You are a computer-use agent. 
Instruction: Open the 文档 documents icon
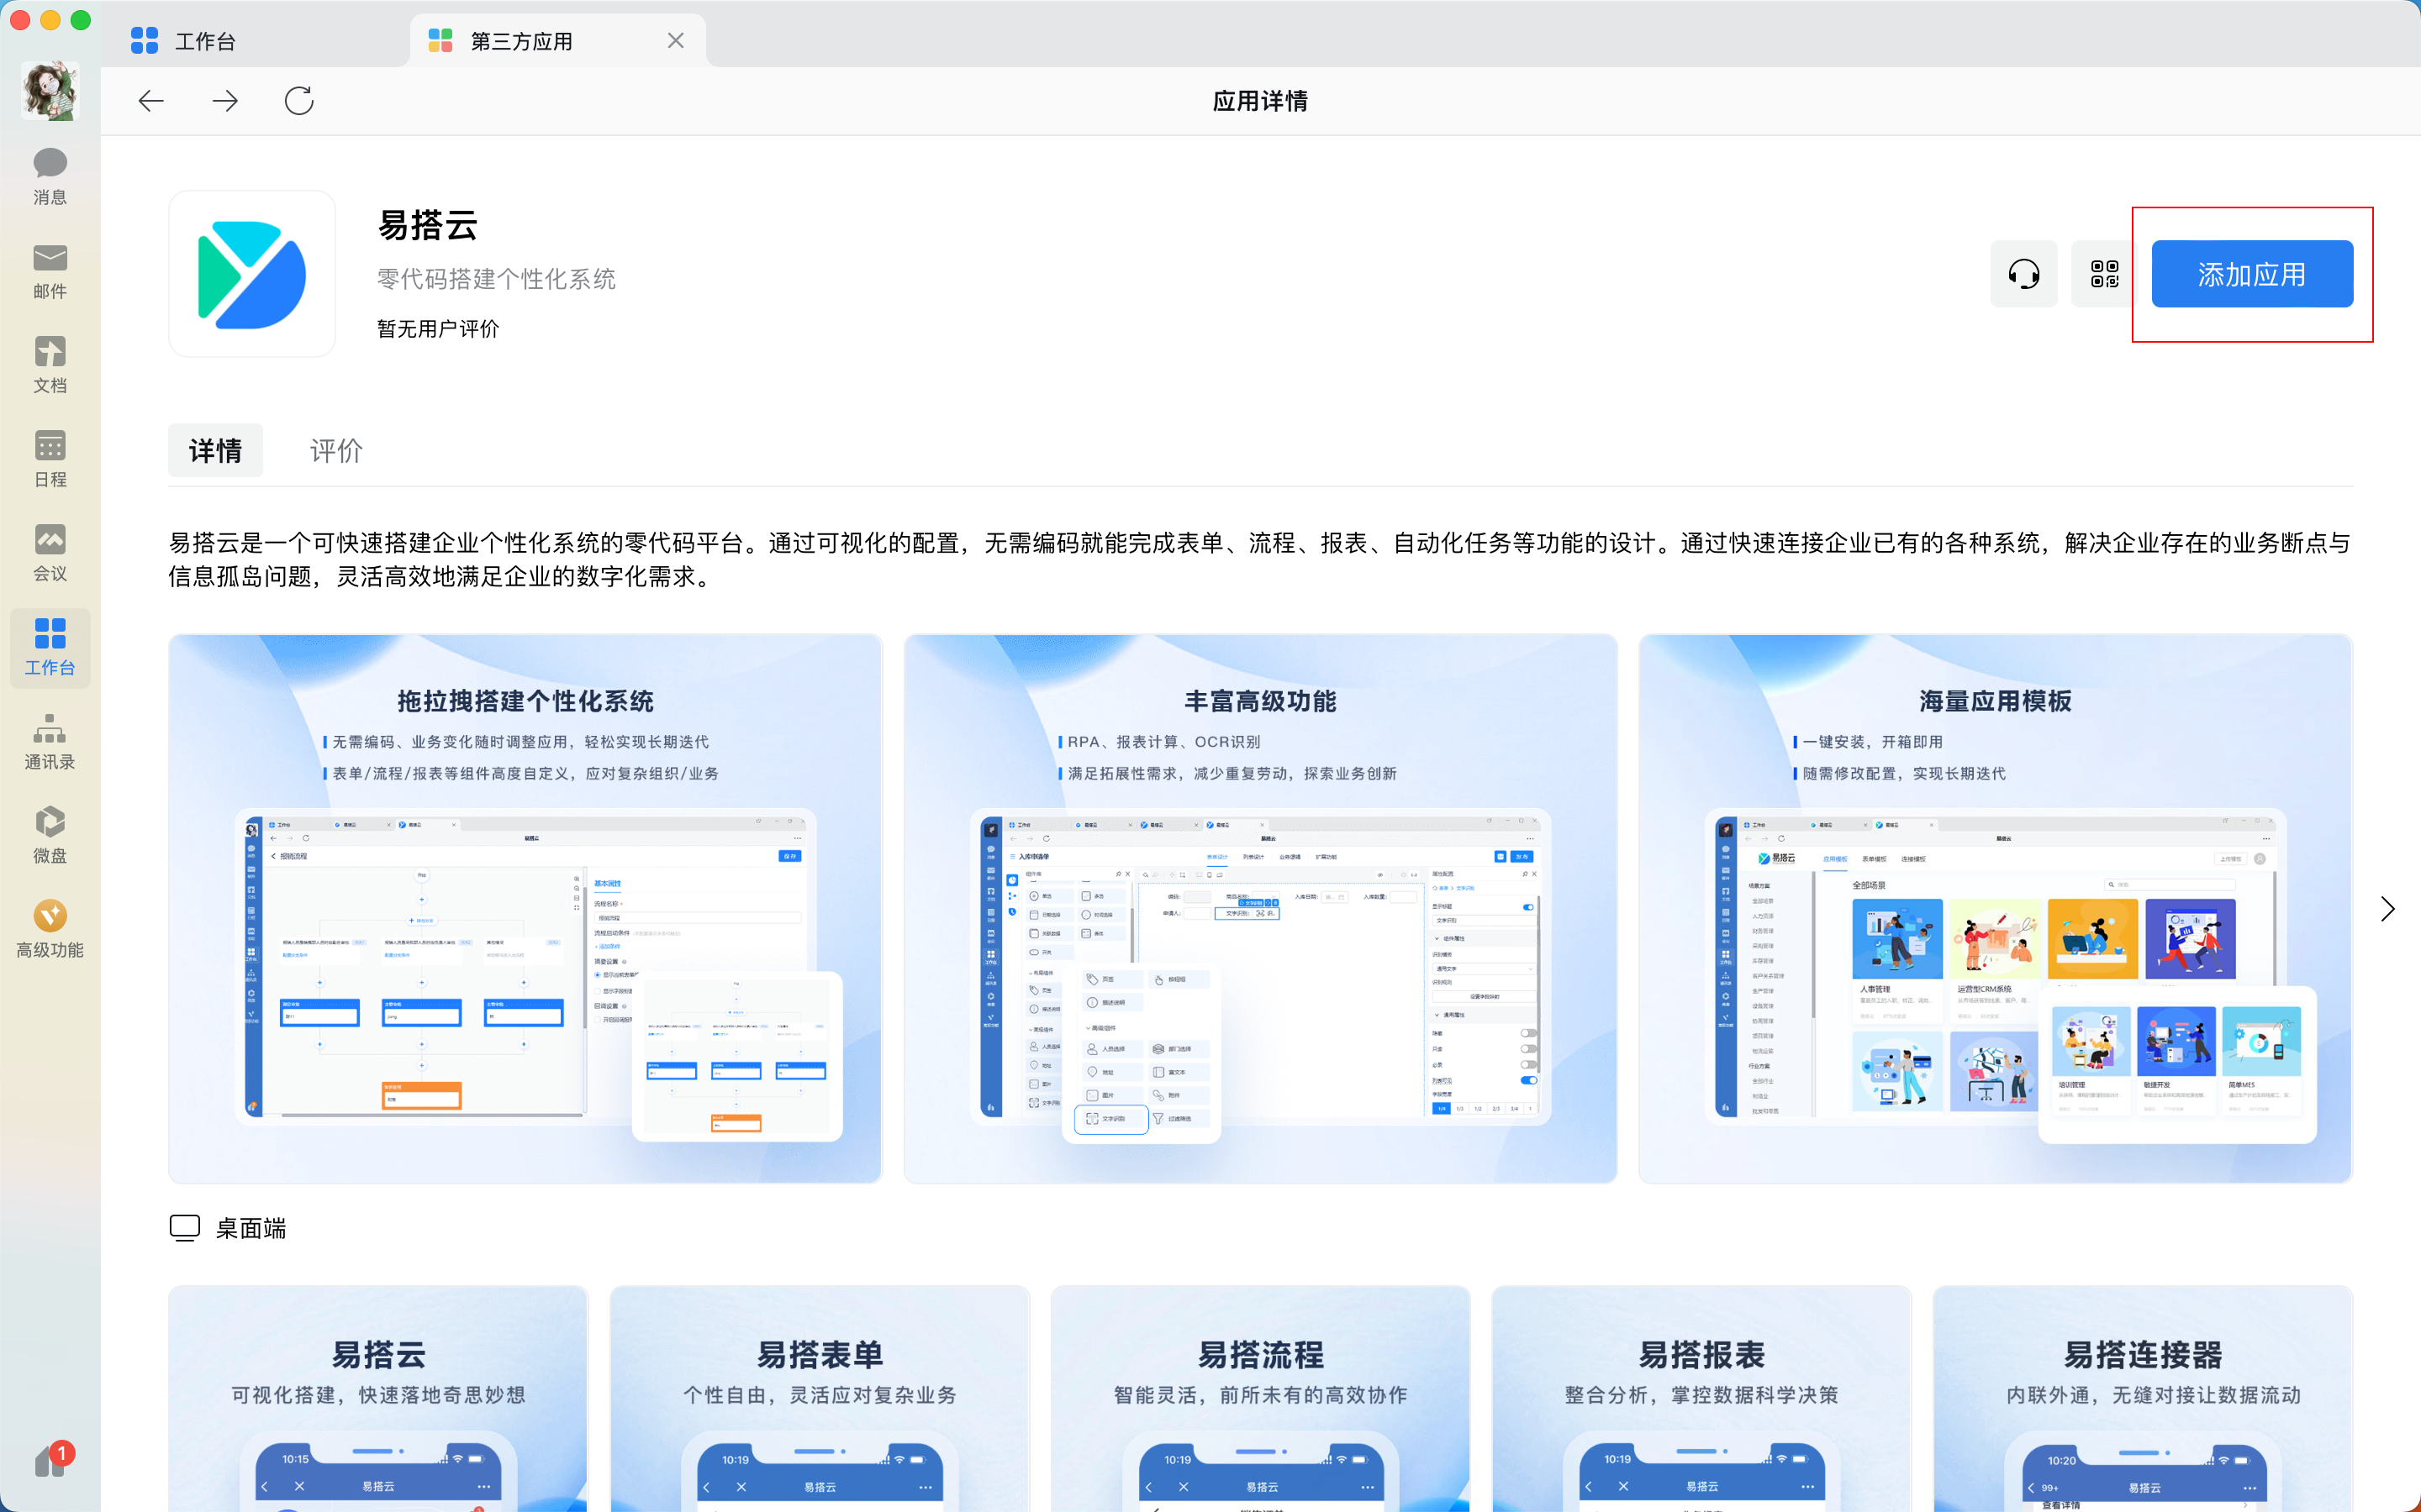point(50,364)
